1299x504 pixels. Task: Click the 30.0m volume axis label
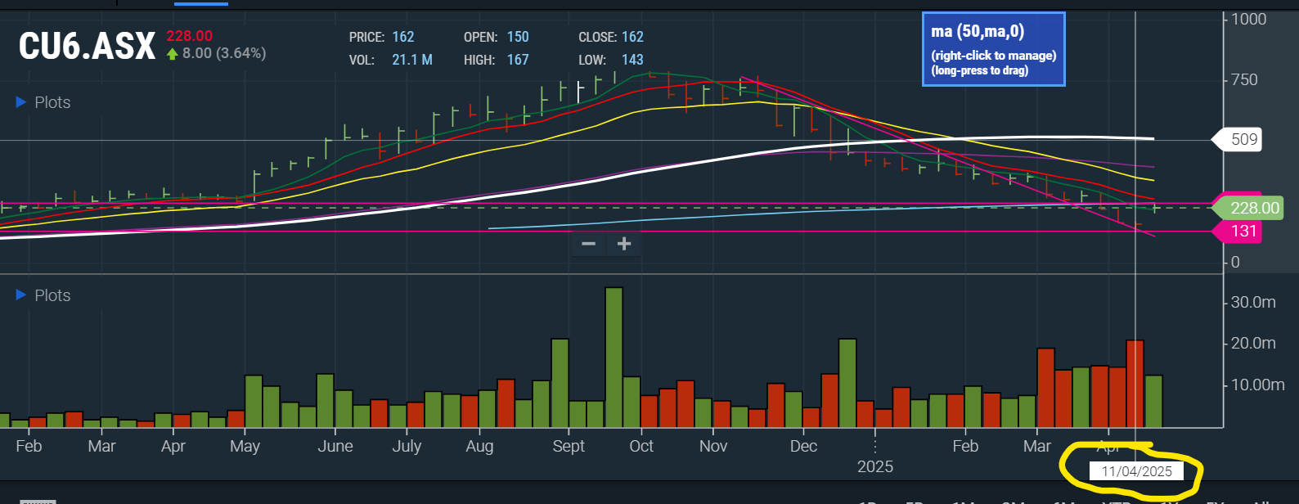point(1253,302)
